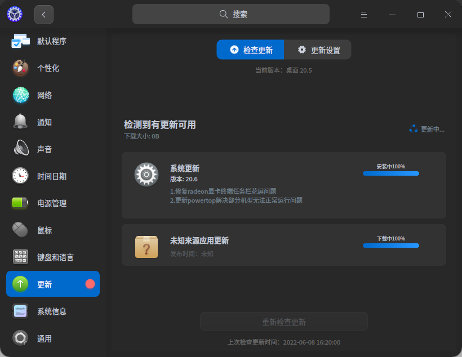Click the Keyboard and Language (键盘和语言) icon

(20, 257)
